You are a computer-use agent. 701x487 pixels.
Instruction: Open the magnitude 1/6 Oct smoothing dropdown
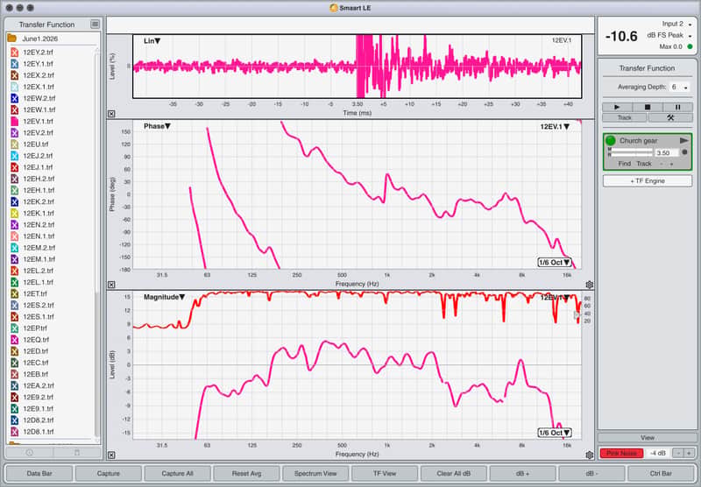(x=555, y=433)
